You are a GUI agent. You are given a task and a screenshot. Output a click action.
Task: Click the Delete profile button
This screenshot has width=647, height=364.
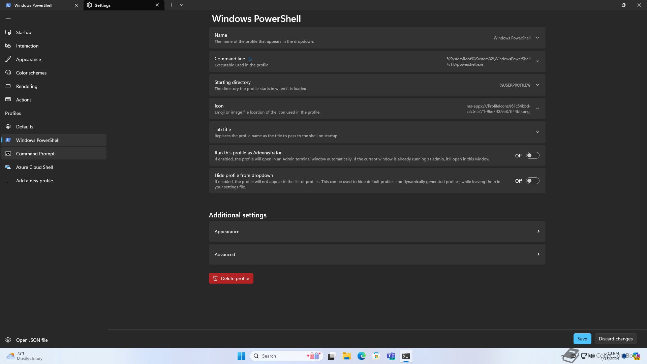coord(231,278)
